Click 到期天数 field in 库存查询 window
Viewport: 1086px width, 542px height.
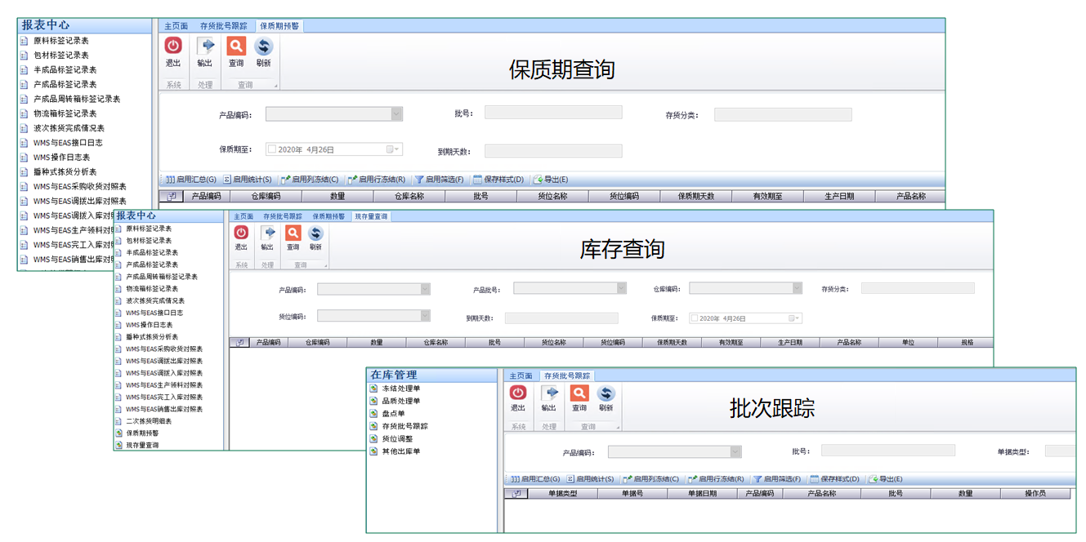click(561, 318)
